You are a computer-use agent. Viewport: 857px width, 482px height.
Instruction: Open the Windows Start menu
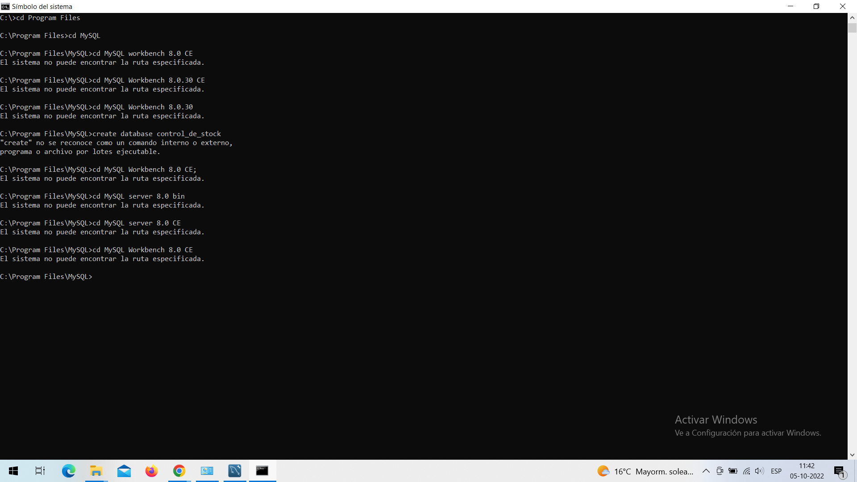(x=13, y=471)
